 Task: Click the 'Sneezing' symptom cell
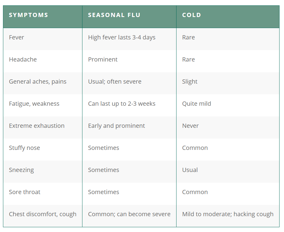[x=21, y=170]
